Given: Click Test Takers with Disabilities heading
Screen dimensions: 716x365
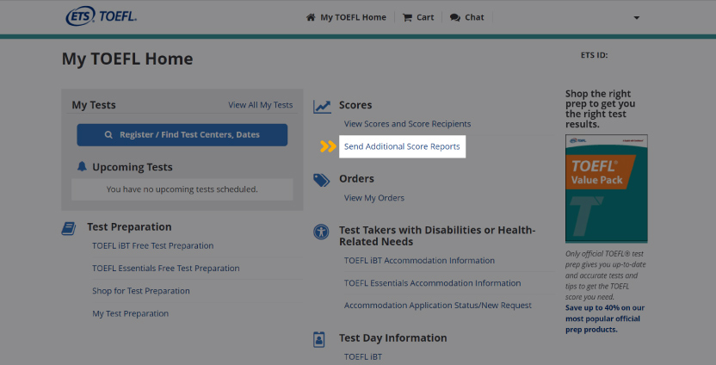Looking at the screenshot, I should click(437, 236).
